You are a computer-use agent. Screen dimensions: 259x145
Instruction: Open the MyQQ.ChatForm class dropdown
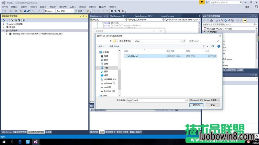(x=162, y=20)
